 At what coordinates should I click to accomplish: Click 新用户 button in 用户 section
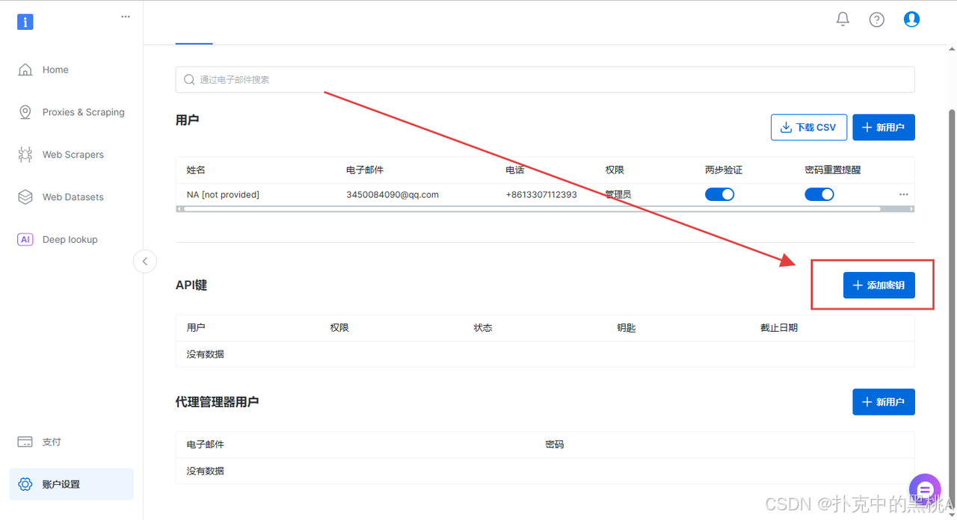coord(884,127)
